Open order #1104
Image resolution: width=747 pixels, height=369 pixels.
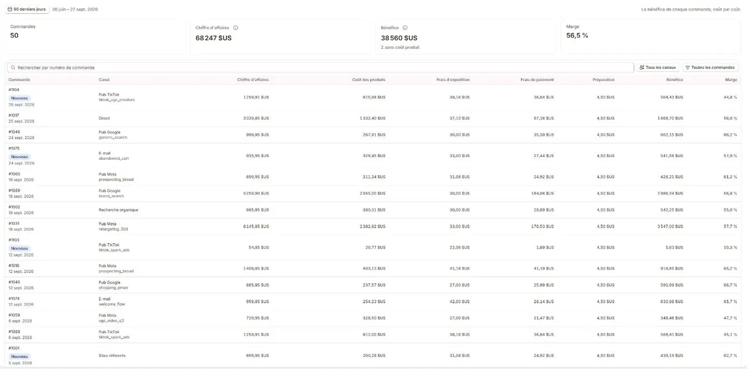[14, 90]
